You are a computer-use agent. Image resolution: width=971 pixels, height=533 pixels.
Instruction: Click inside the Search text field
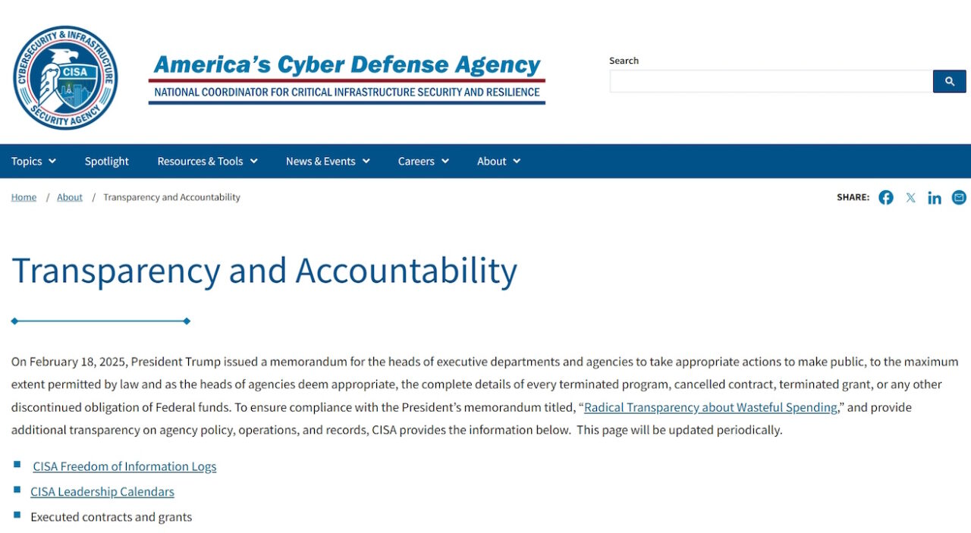pyautogui.click(x=771, y=81)
